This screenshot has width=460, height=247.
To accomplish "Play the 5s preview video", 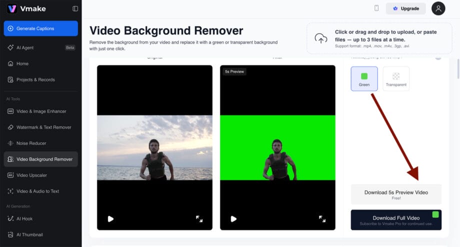I will [x=233, y=219].
